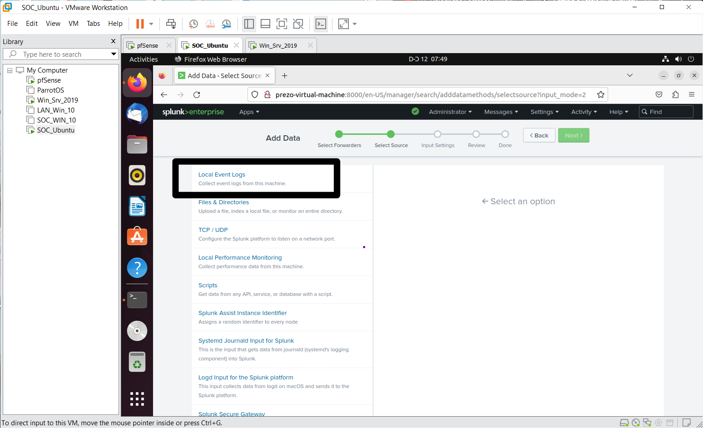This screenshot has width=703, height=428.
Task: Collapse the My Computer tree node
Action: point(10,70)
